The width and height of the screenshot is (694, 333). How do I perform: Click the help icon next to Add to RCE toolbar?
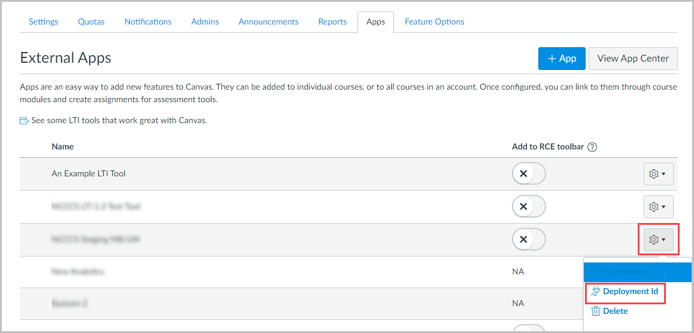point(593,147)
